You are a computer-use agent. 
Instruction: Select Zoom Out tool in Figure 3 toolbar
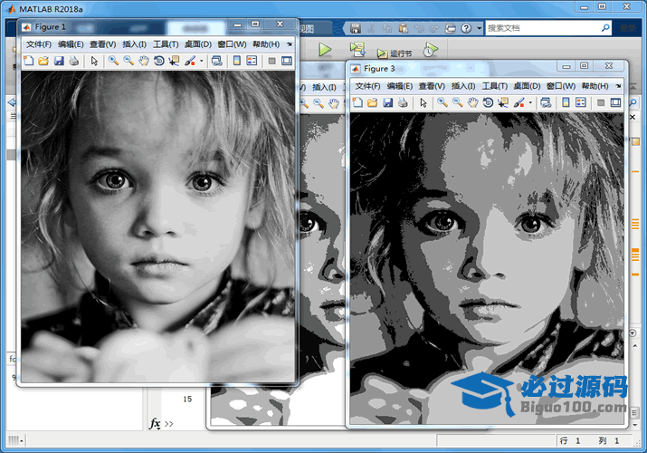[457, 102]
